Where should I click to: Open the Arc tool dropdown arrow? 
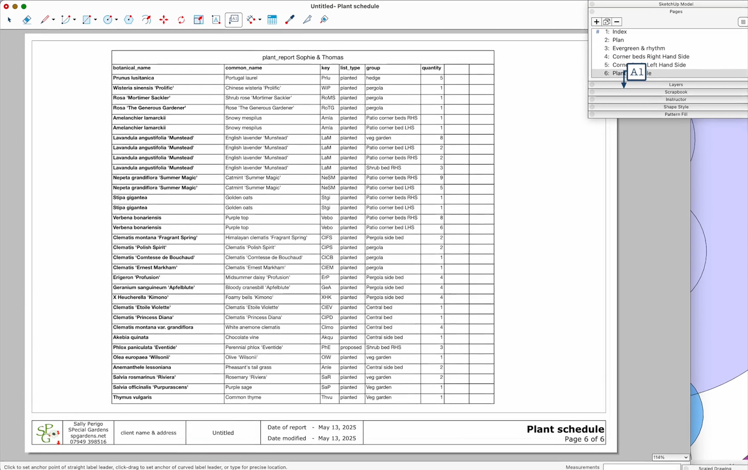(x=75, y=19)
